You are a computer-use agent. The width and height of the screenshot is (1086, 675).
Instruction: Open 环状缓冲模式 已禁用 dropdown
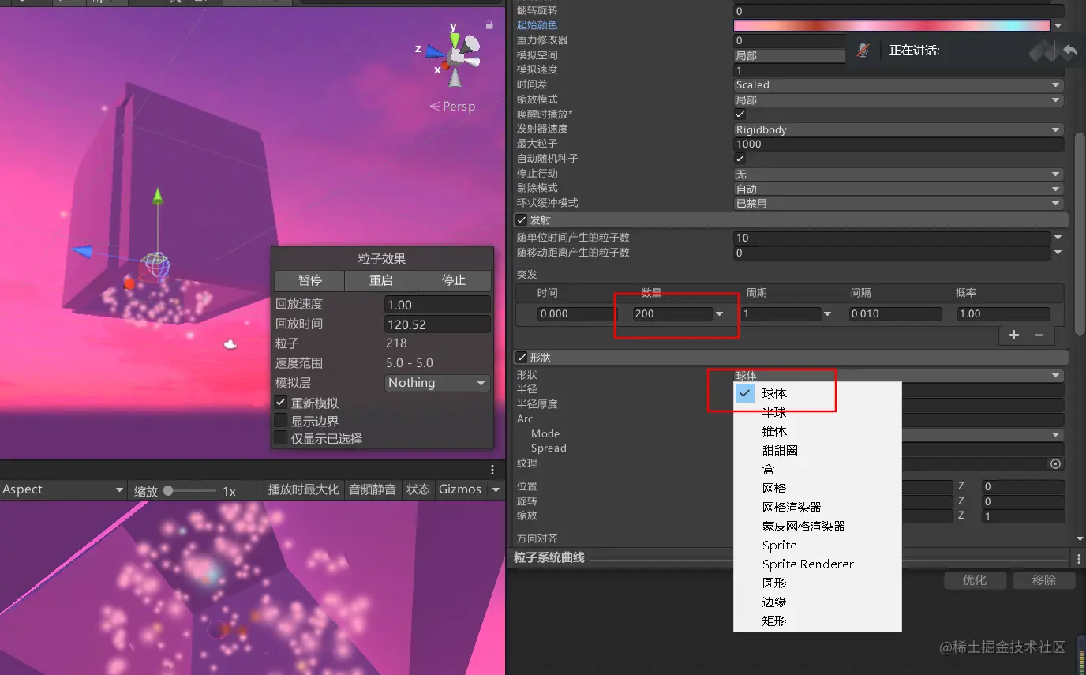click(899, 204)
